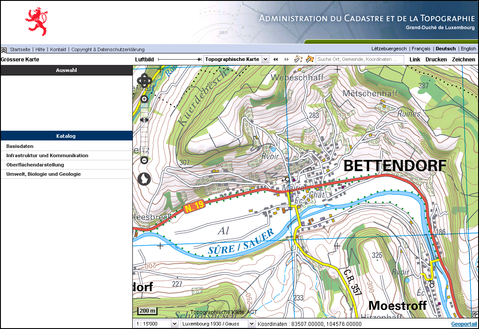Select the distance measuring tool
This screenshot has width=479, height=329.
point(298,59)
